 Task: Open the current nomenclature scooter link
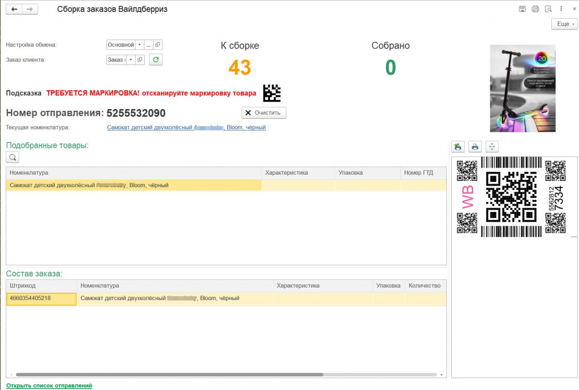187,127
